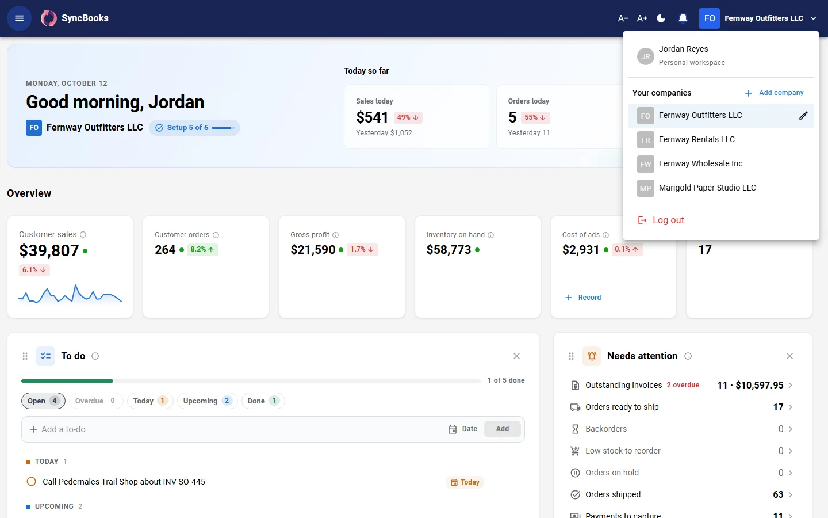Switch to Fernway Rentals LLC
Screen dimensions: 828x518
[721, 140]
